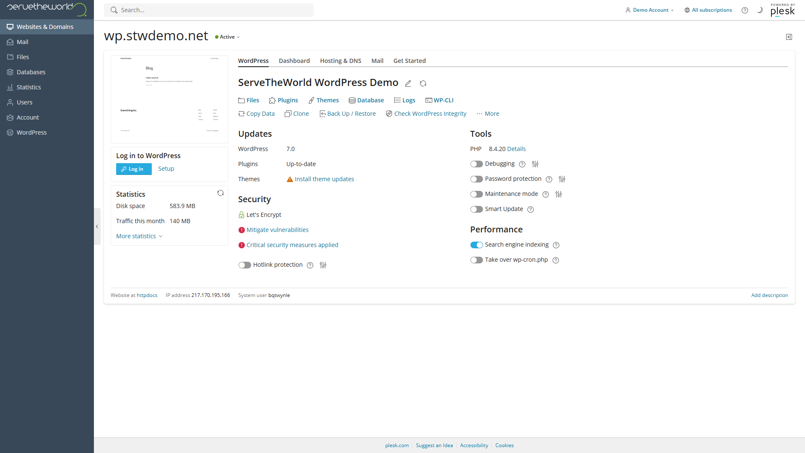Viewport: 805px width, 453px height.
Task: Open Critical security measures applied
Action: [x=292, y=245]
